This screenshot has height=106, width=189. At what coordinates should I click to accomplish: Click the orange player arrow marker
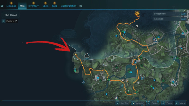[x=76, y=55]
